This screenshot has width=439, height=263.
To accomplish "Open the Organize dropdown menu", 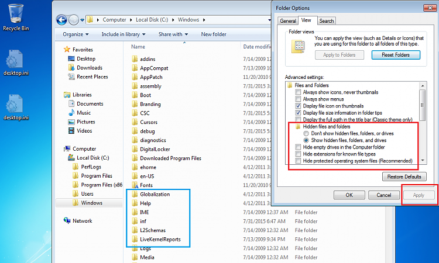I will pyautogui.click(x=76, y=34).
